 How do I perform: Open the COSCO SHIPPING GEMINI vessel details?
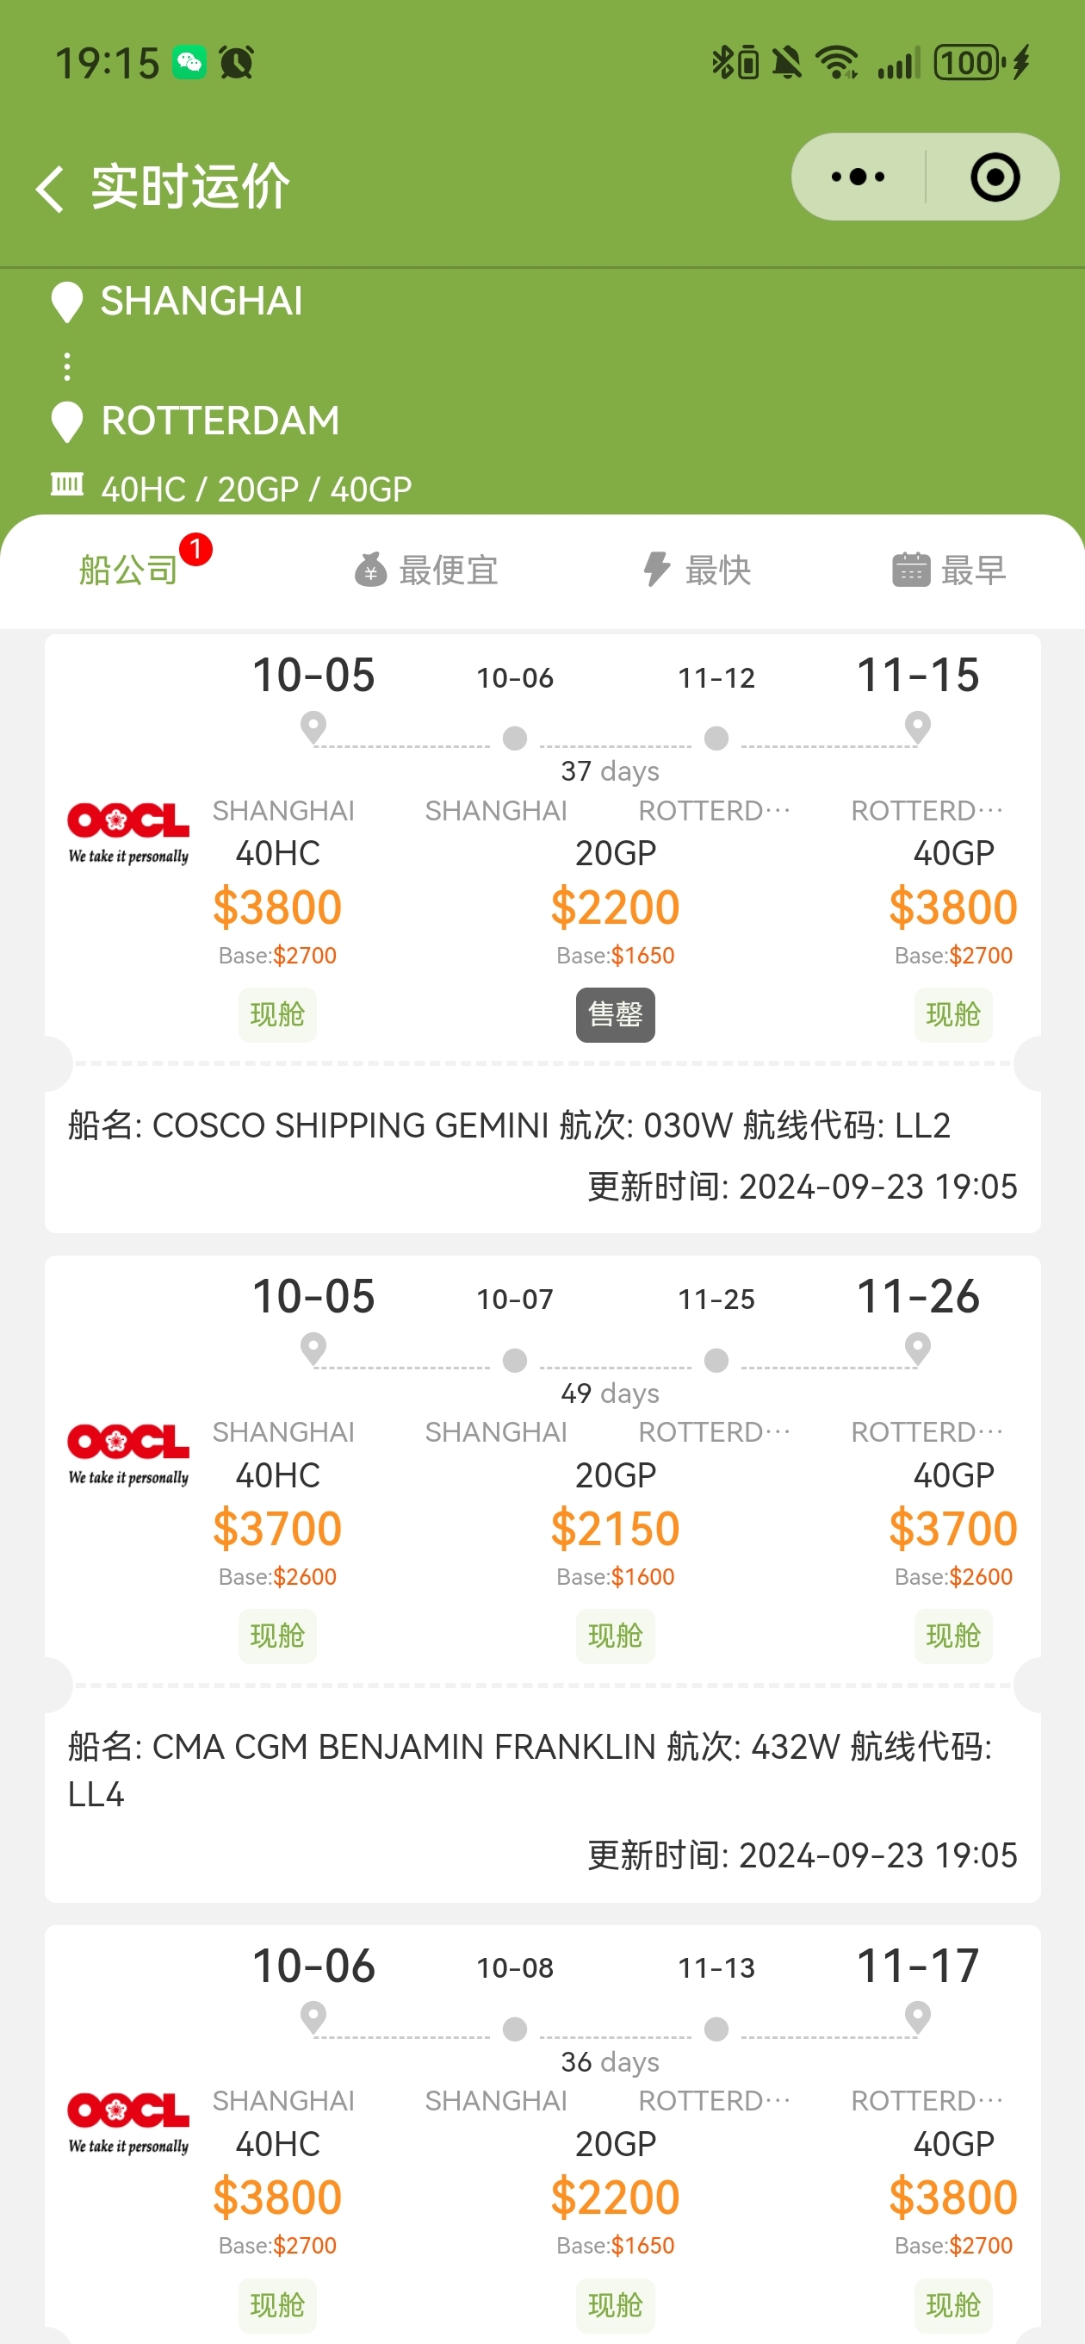click(x=509, y=1125)
